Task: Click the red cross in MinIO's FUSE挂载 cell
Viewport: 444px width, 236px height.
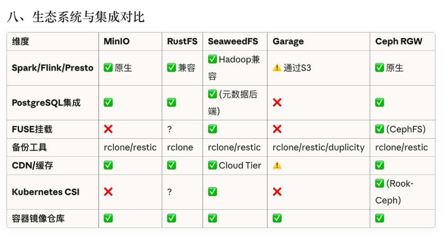Action: (x=108, y=129)
